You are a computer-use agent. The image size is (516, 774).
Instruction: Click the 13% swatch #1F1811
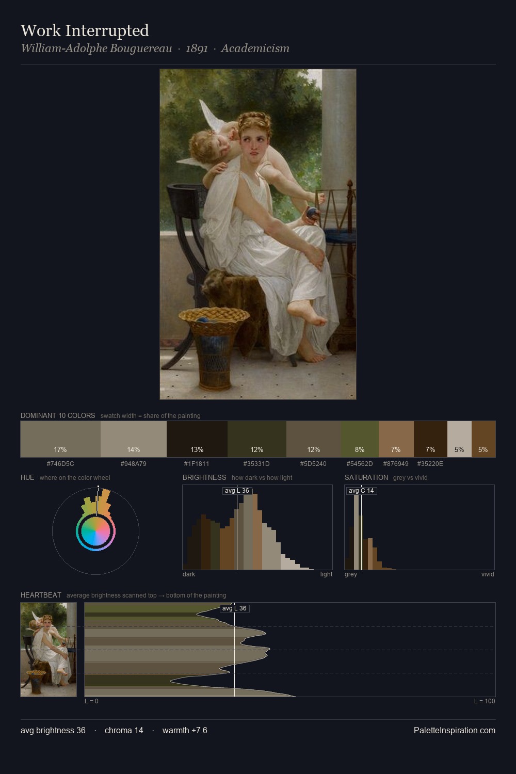[197, 439]
